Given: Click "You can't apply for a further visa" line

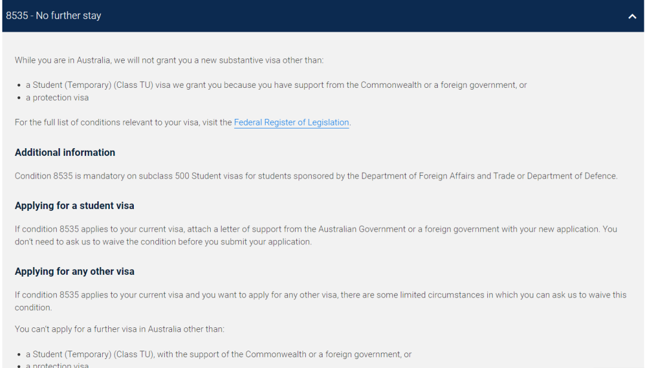Looking at the screenshot, I should (x=119, y=329).
